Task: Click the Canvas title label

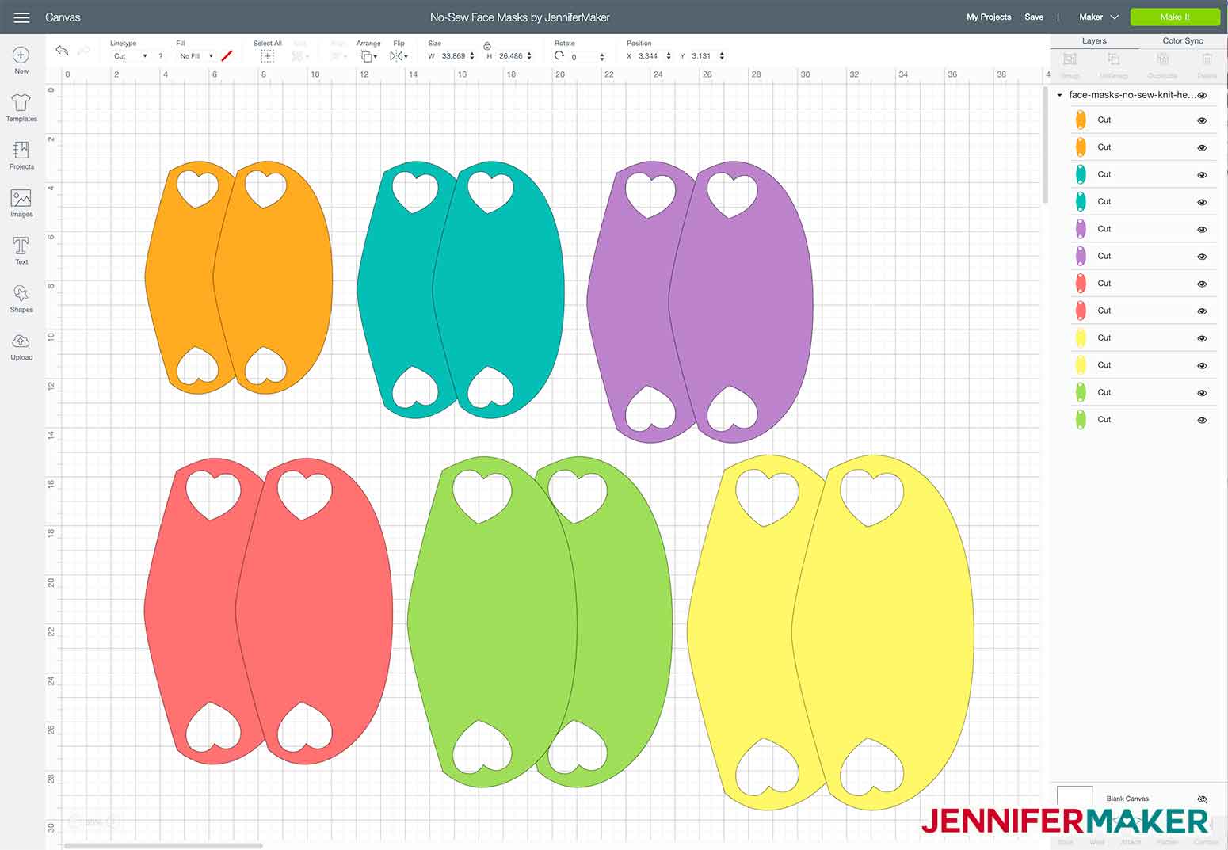Action: [63, 17]
